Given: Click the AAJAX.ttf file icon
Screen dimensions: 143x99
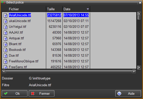Looking at the screenshot, I should [x=5, y=33].
